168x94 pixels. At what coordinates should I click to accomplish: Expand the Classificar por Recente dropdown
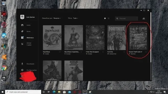point(57,18)
